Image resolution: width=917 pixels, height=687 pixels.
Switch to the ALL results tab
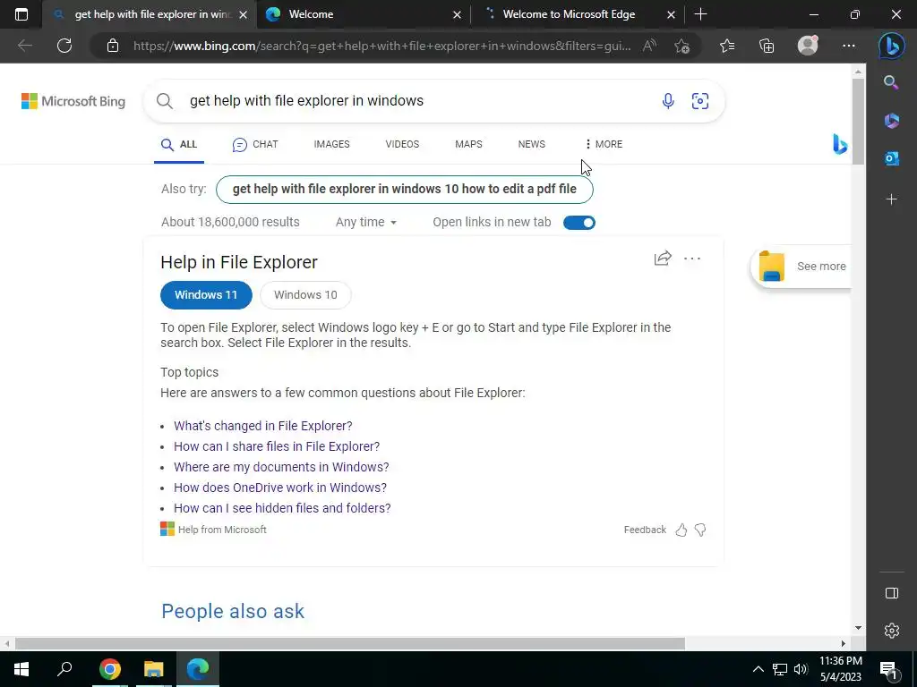179,144
